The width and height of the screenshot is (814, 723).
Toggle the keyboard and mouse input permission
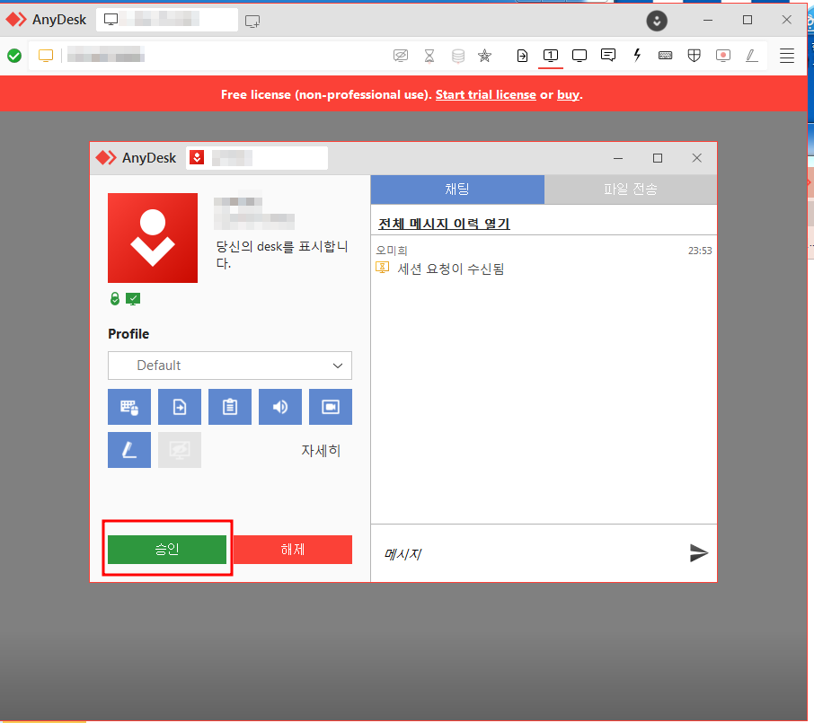pos(129,407)
